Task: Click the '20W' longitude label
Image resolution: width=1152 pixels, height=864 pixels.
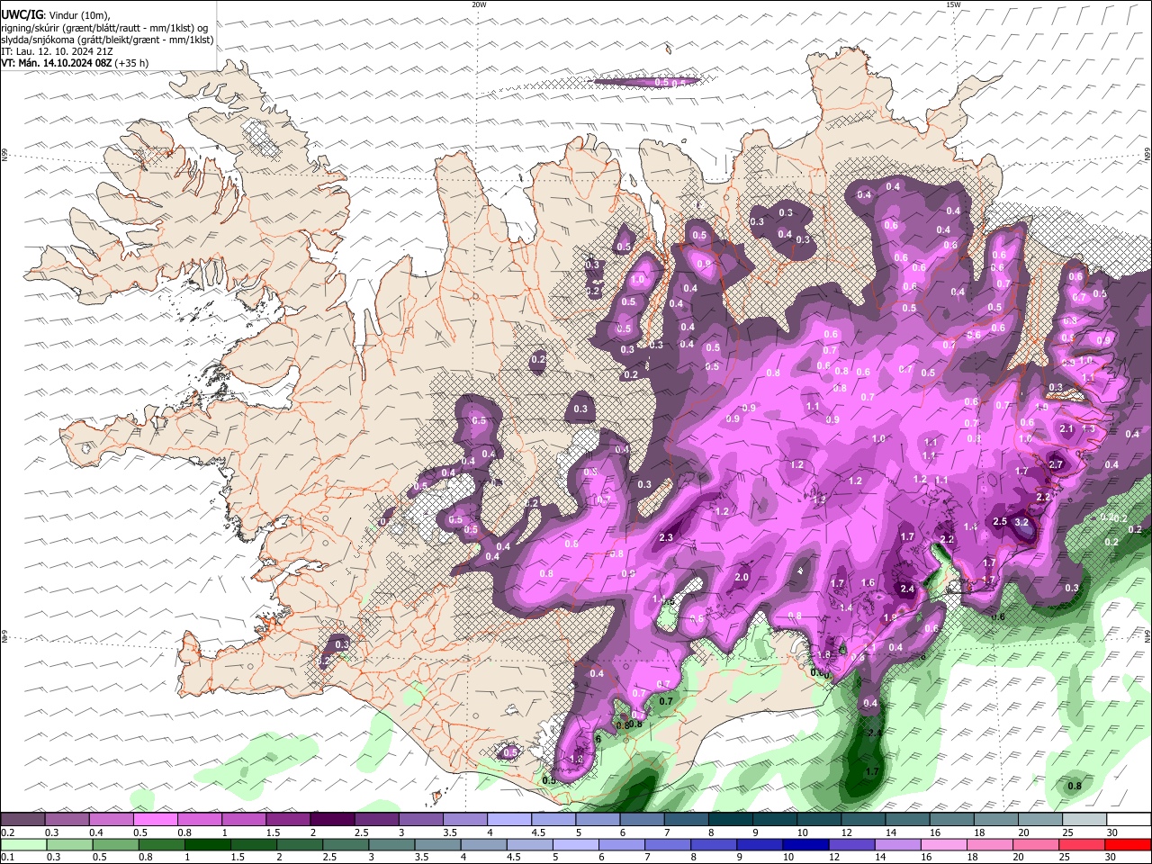Action: (479, 4)
